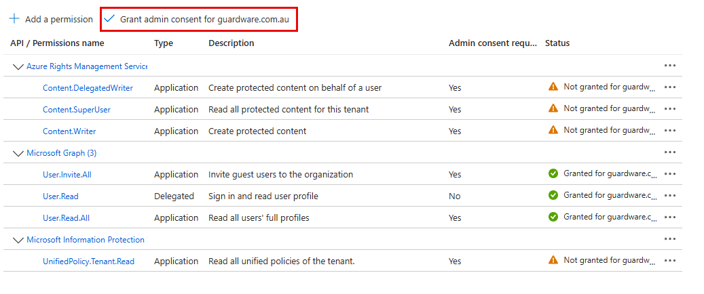Click the plus icon for Add a permission
Screen dimensions: 704x294
coord(14,19)
